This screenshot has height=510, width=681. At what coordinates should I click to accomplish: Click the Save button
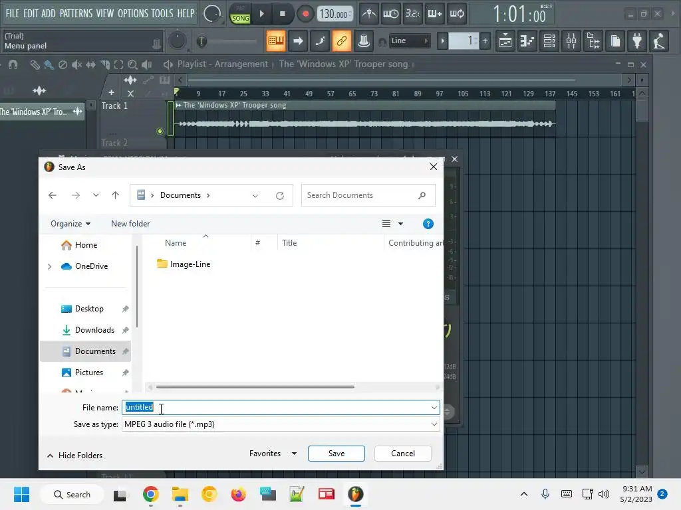click(336, 454)
